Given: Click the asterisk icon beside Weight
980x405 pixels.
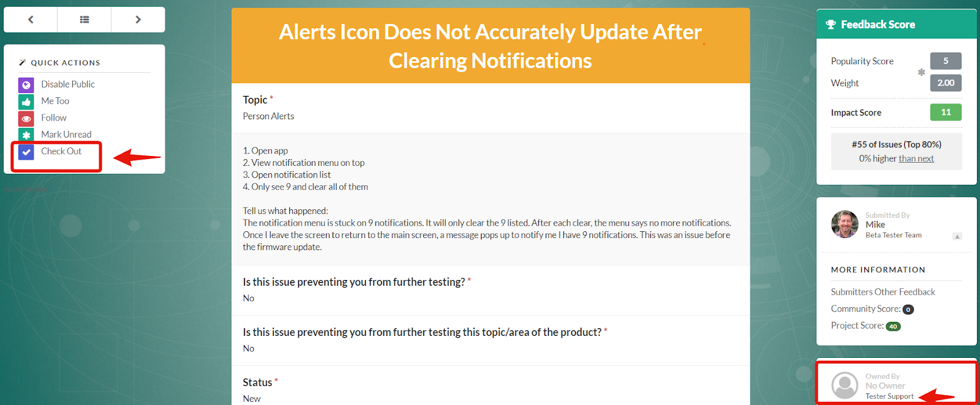Looking at the screenshot, I should pos(921,72).
